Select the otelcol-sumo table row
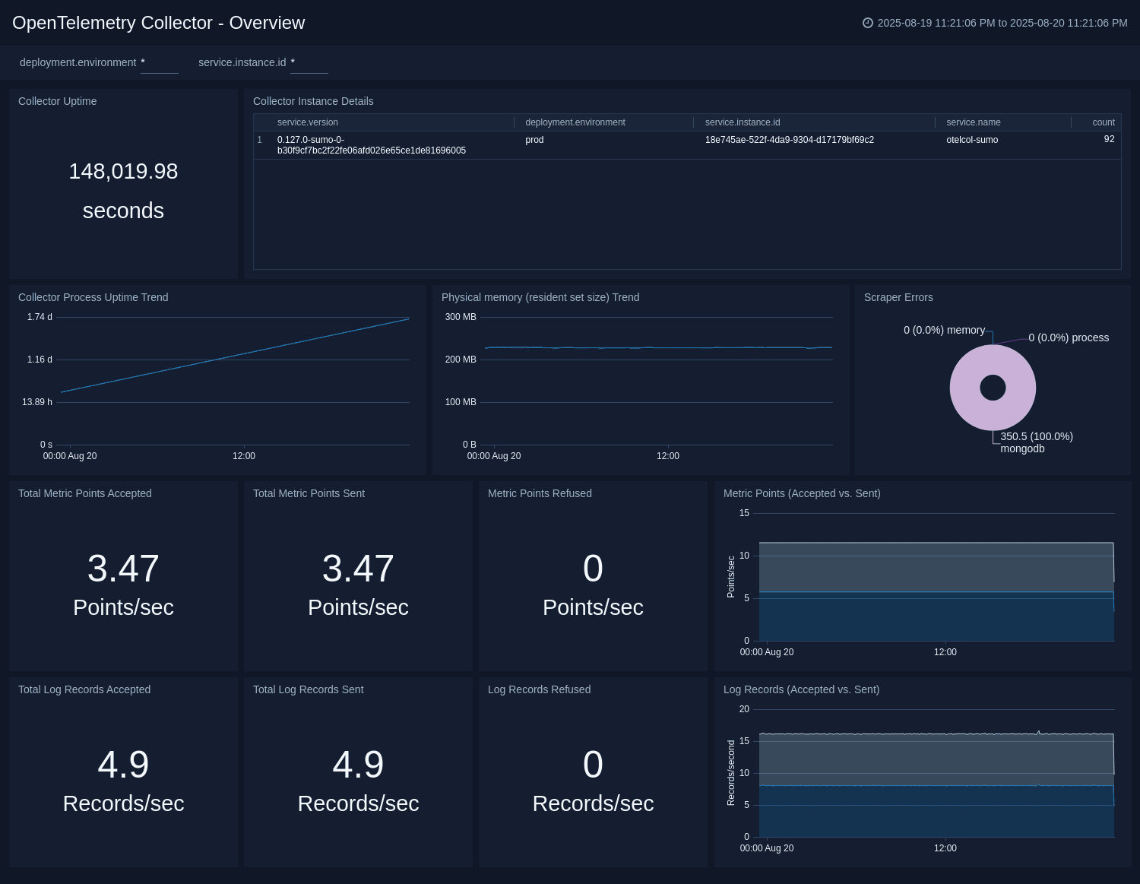1140x884 pixels. pyautogui.click(x=972, y=140)
